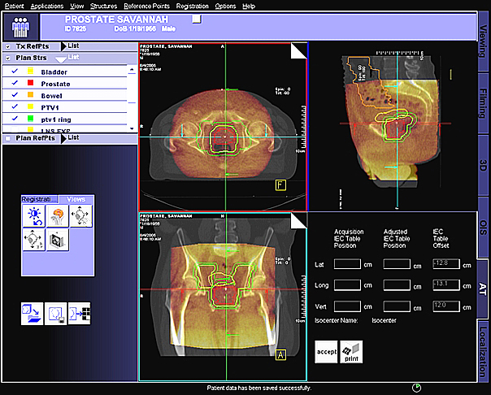The image size is (491, 395).
Task: Click the Acquisition Lat position field
Action: click(x=347, y=264)
